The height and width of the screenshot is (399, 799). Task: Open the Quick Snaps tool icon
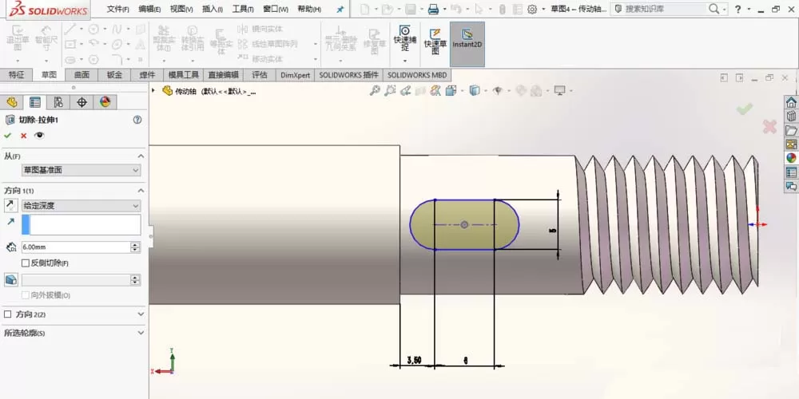[x=404, y=38]
